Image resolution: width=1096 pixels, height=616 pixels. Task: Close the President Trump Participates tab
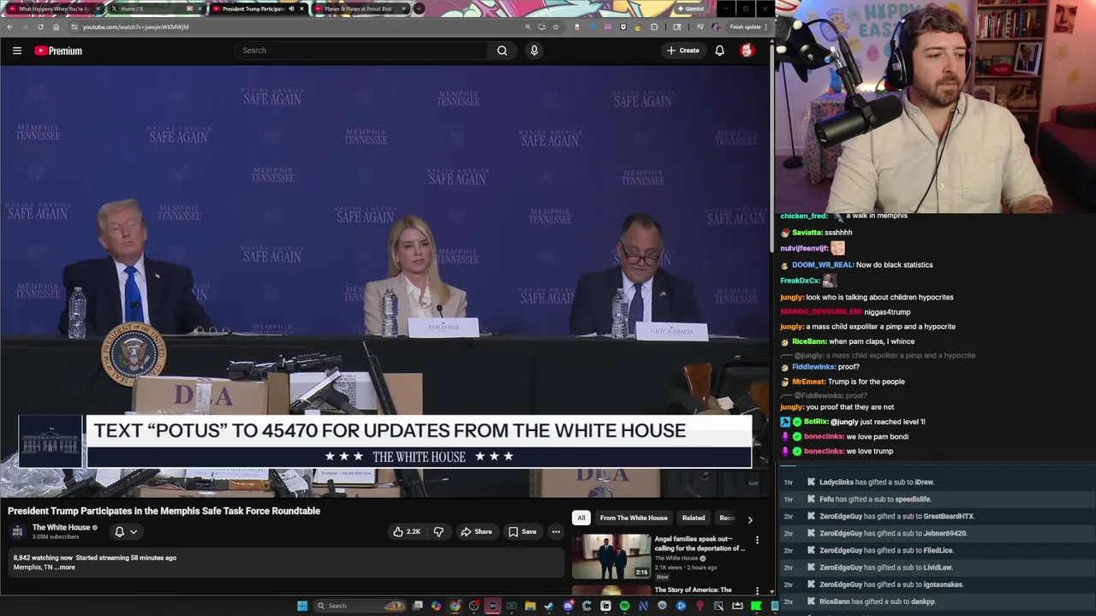[x=301, y=9]
